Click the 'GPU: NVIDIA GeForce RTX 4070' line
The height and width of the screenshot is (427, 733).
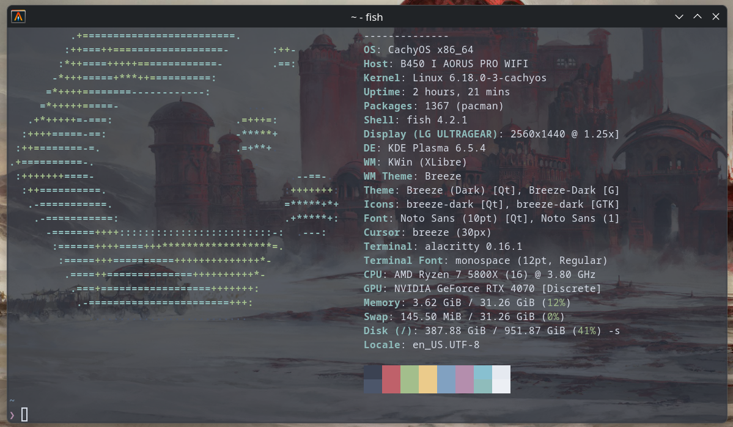482,288
